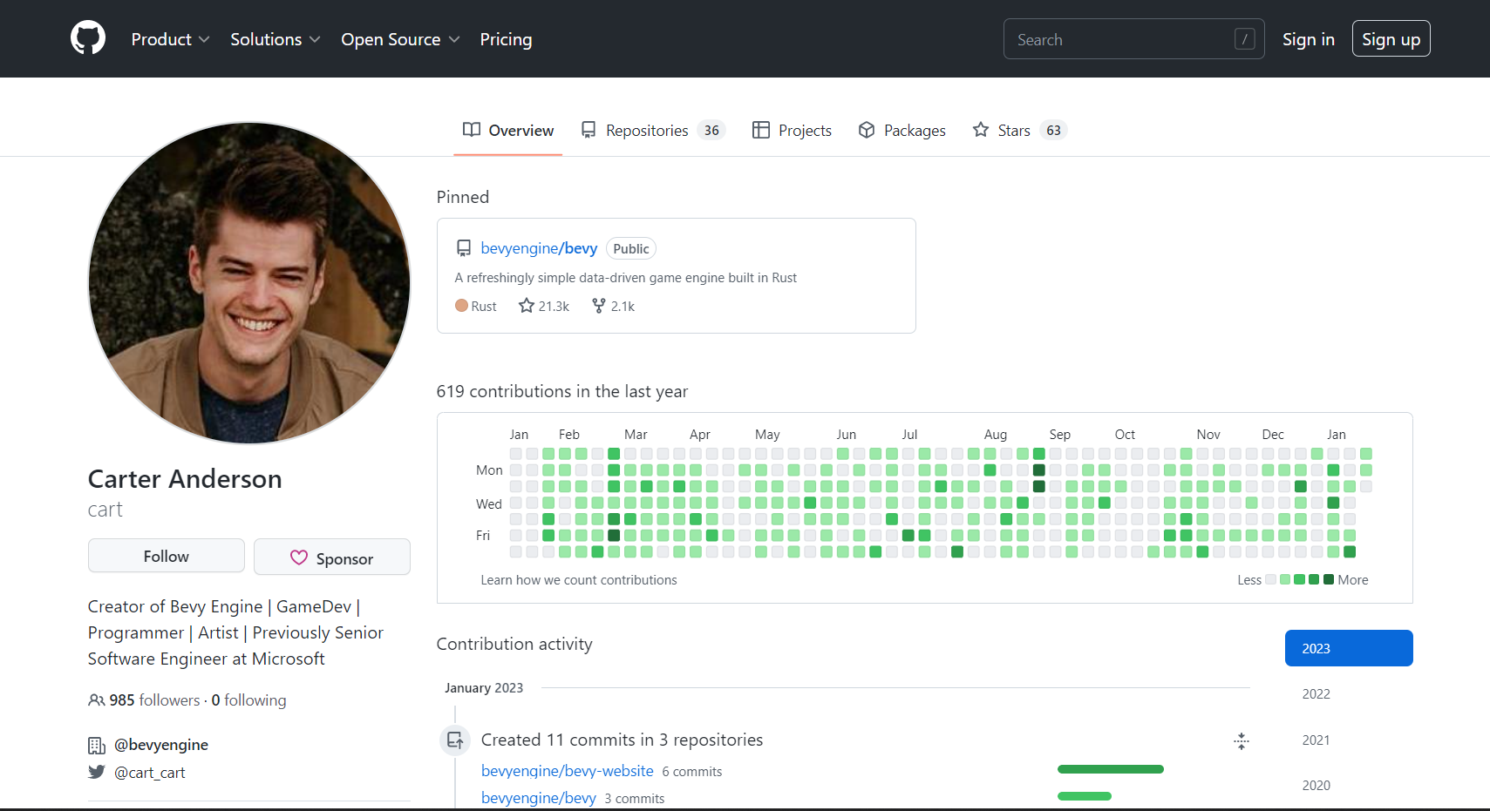Image resolution: width=1490 pixels, height=811 pixels.
Task: Switch to the Repositories tab
Action: coord(647,129)
